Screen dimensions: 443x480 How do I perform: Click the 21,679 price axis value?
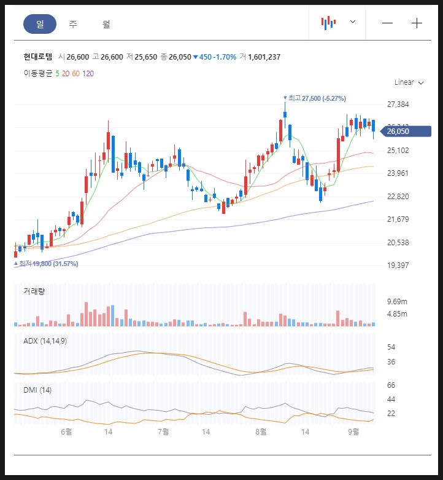pyautogui.click(x=398, y=219)
